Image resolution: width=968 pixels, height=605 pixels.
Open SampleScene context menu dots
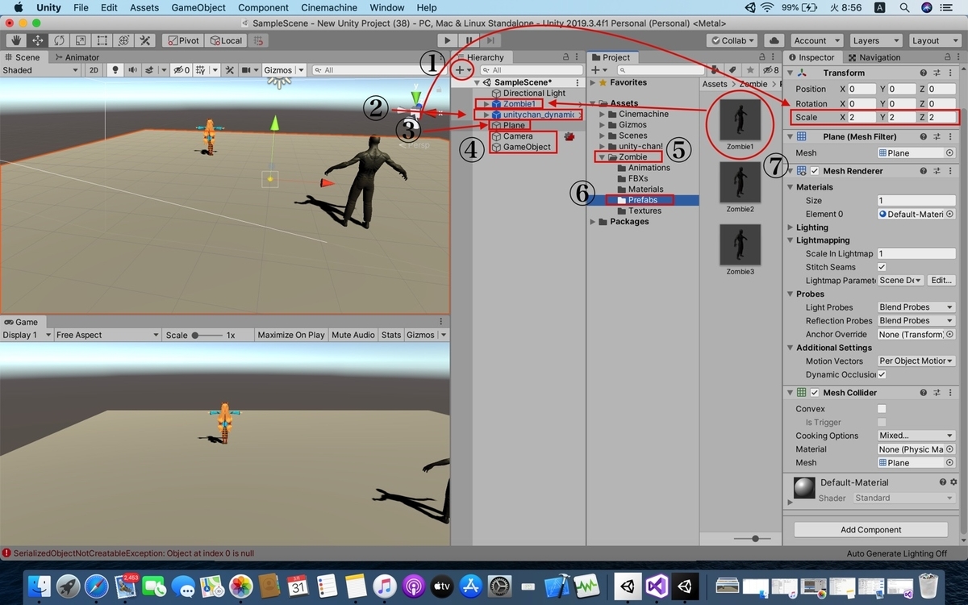pos(577,82)
